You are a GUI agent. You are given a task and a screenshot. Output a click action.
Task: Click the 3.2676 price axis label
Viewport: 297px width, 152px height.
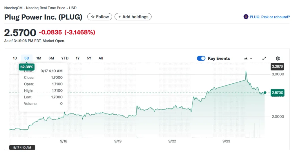pyautogui.click(x=277, y=67)
